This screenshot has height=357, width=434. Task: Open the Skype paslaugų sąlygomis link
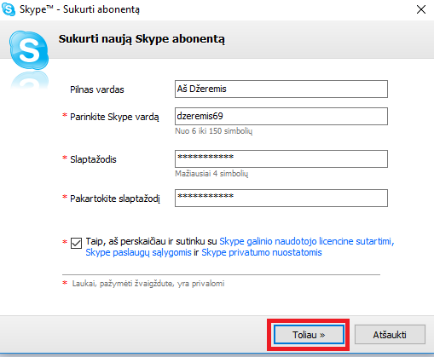[x=138, y=252]
